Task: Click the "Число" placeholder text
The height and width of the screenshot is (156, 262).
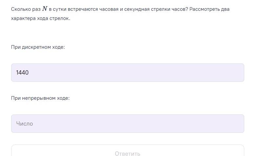Action: tap(24, 124)
